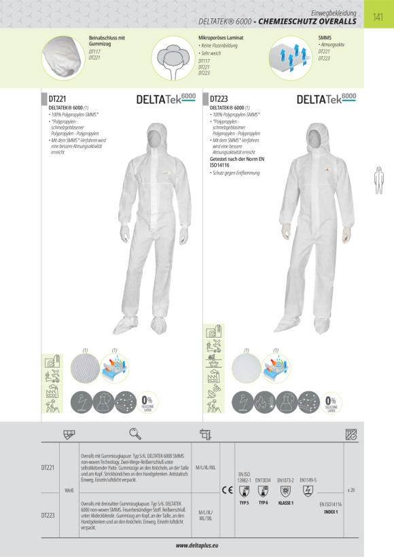Click the EN1149-5 antistatic shield icon
This screenshot has width=394, height=557.
click(x=308, y=491)
